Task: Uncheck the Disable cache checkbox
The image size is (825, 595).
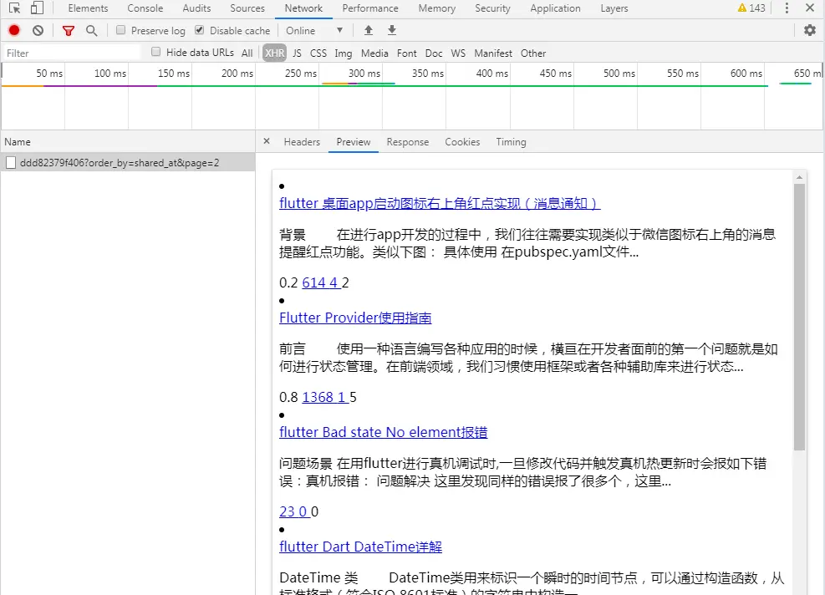Action: point(200,30)
